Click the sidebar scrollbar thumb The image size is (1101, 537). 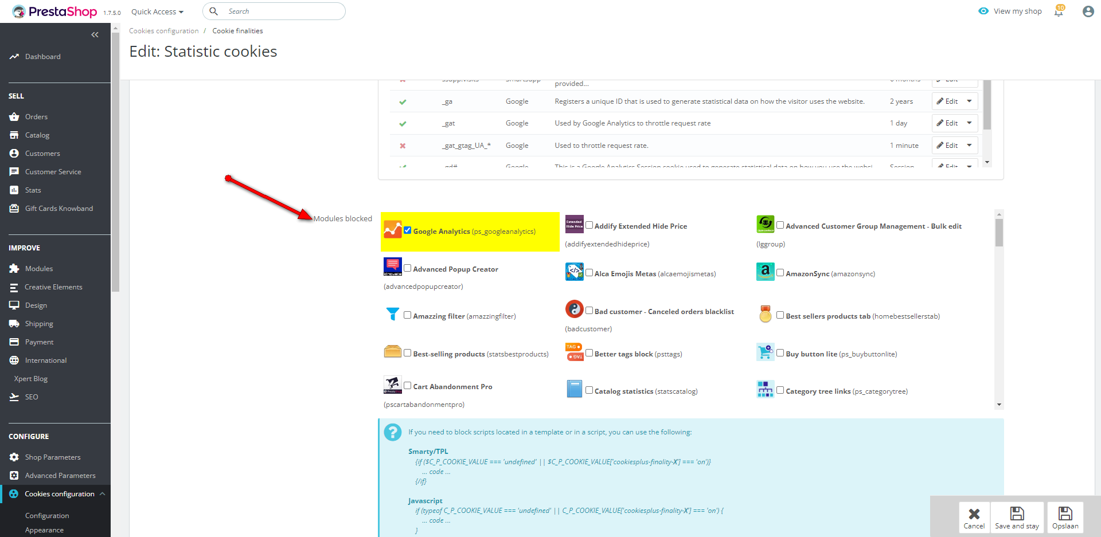click(115, 162)
